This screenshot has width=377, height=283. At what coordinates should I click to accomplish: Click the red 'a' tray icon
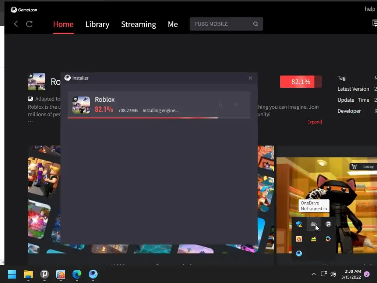[299, 239]
